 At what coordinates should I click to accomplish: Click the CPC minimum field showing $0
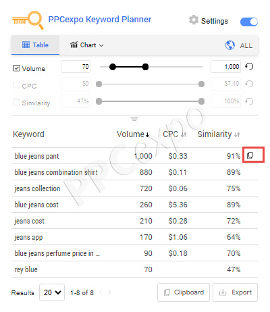point(76,84)
